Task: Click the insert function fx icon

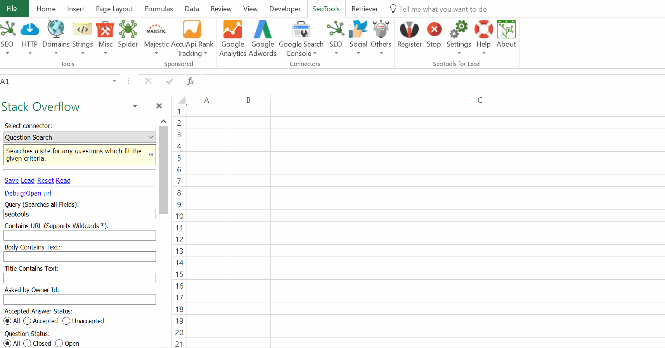Action: coord(190,81)
